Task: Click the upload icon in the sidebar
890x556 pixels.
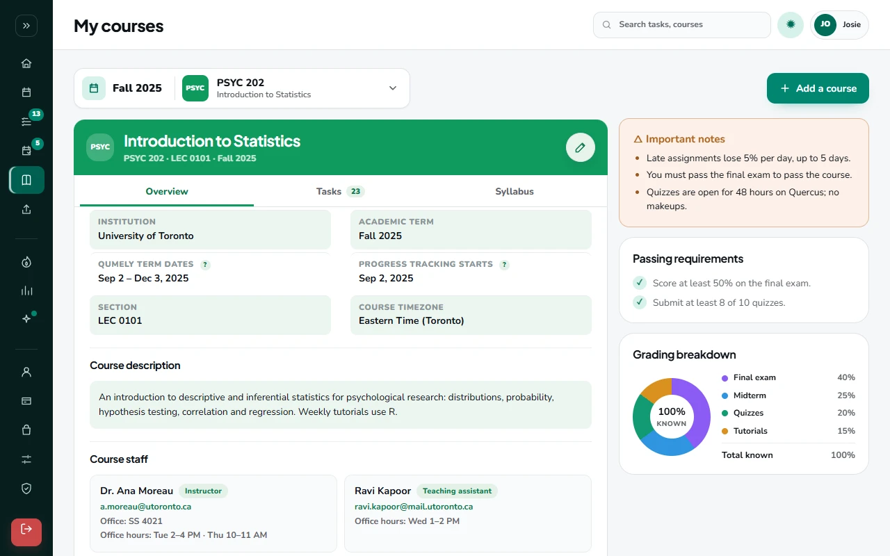Action: click(x=26, y=209)
